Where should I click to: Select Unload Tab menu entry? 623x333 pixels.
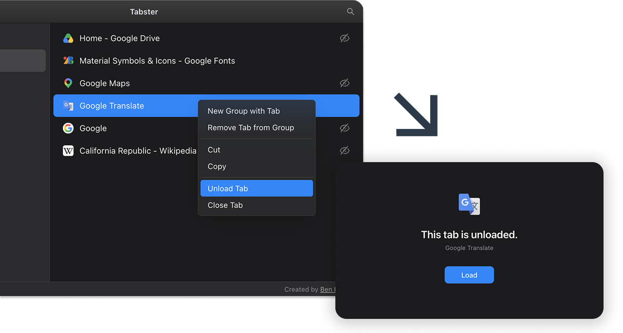coord(257,188)
